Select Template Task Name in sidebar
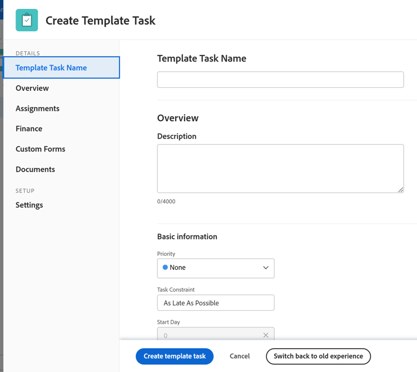Image resolution: width=417 pixels, height=372 pixels. click(x=51, y=68)
